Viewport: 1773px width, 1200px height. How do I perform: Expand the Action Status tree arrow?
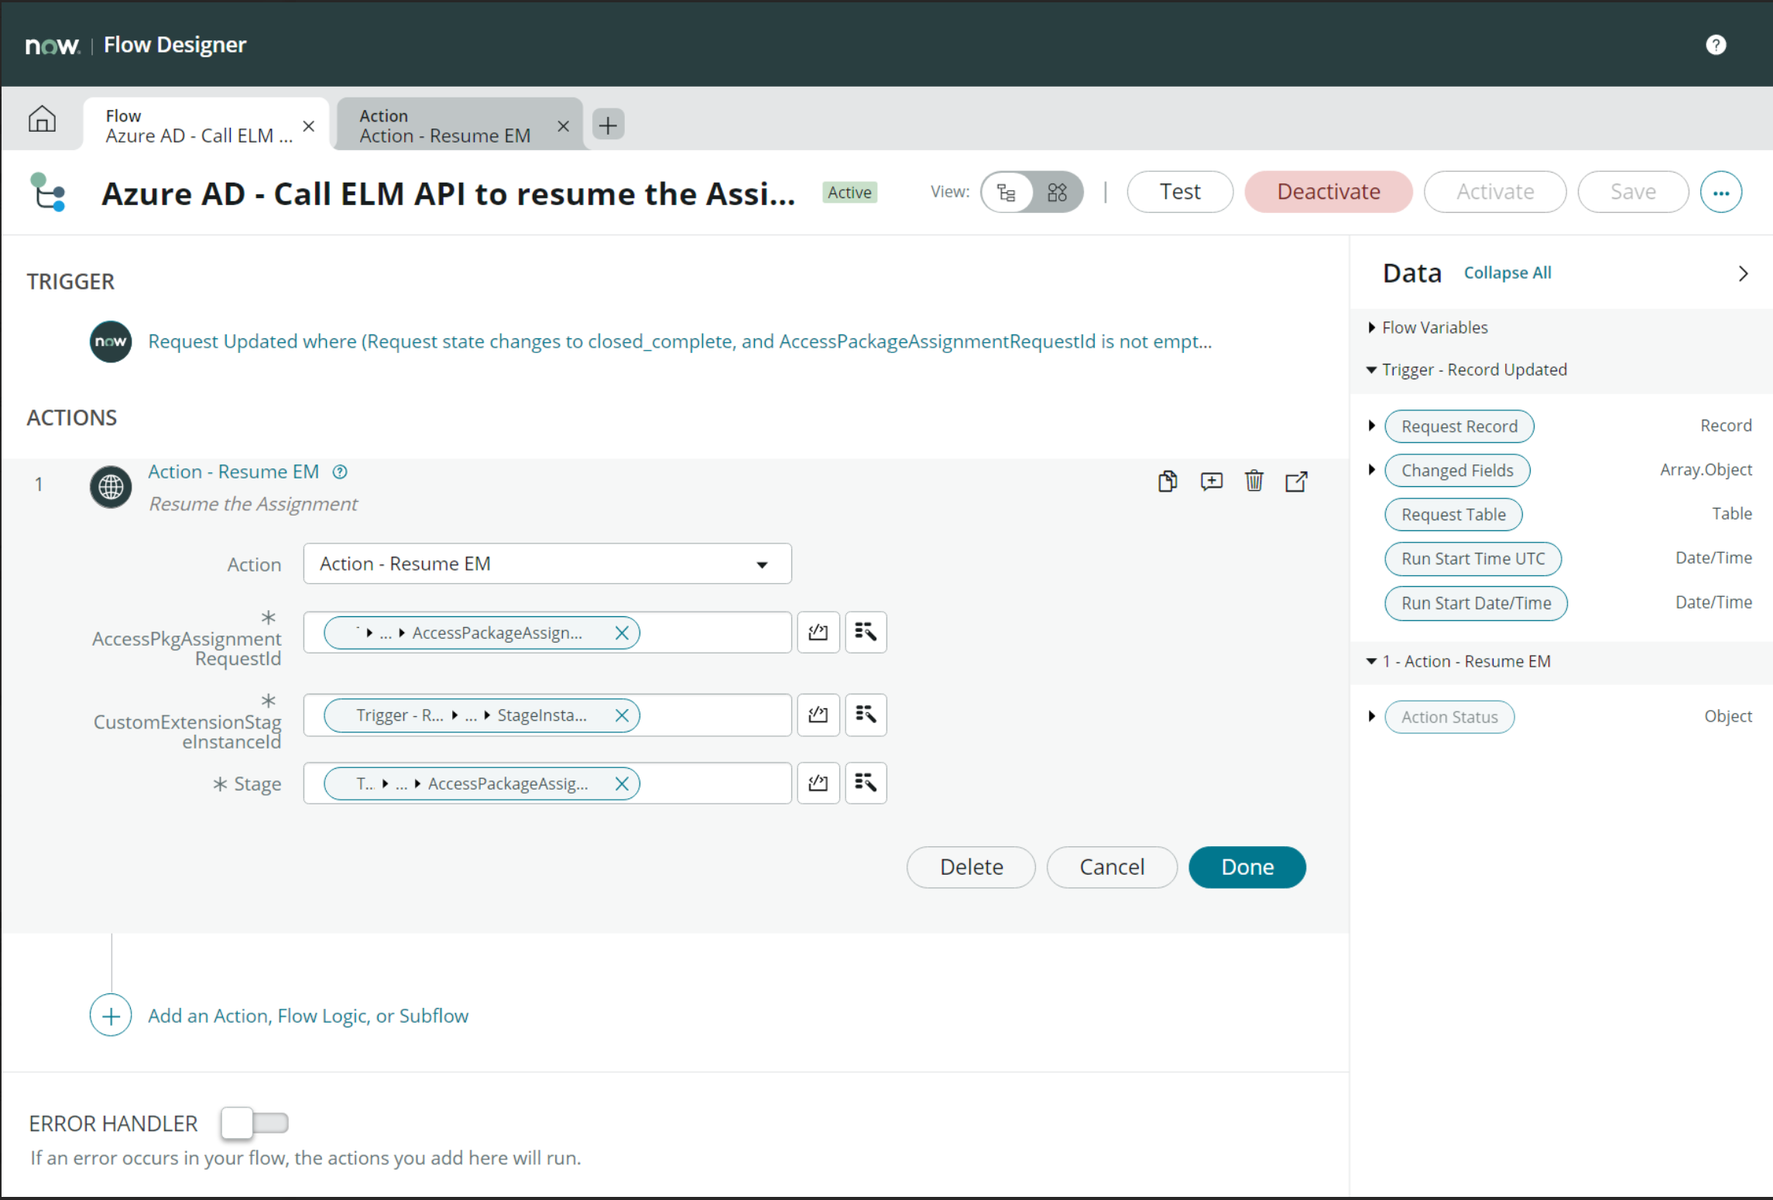pos(1371,716)
